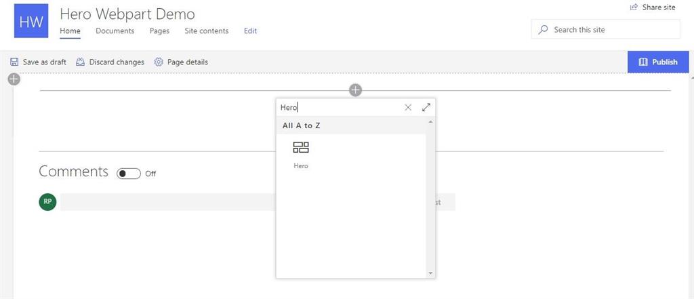This screenshot has width=694, height=299.
Task: Toggle the Comments switch
Action: (x=129, y=173)
